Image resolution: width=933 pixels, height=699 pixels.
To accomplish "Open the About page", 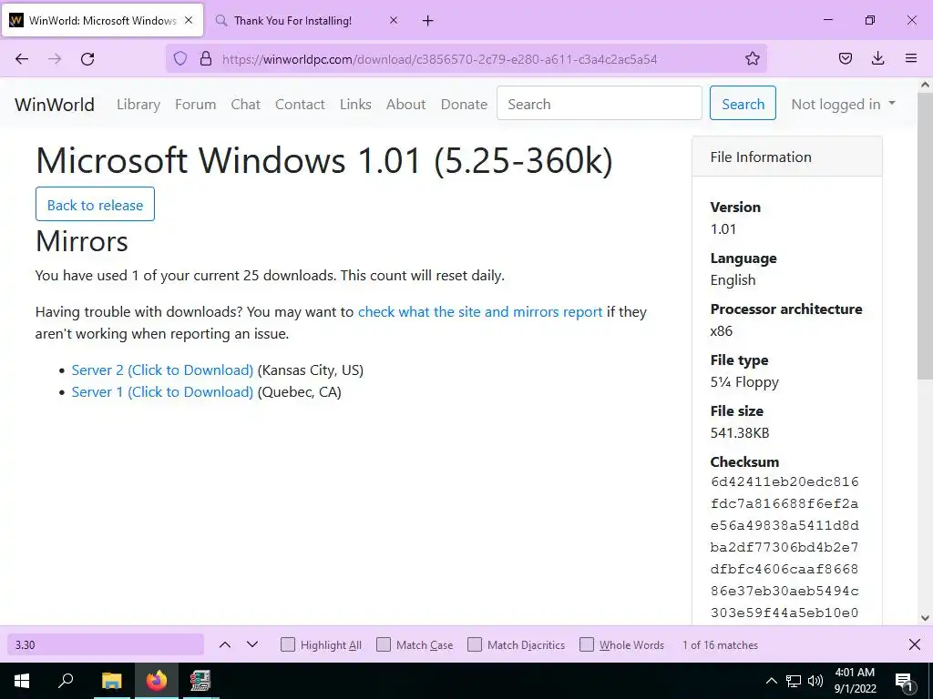I will click(x=405, y=104).
